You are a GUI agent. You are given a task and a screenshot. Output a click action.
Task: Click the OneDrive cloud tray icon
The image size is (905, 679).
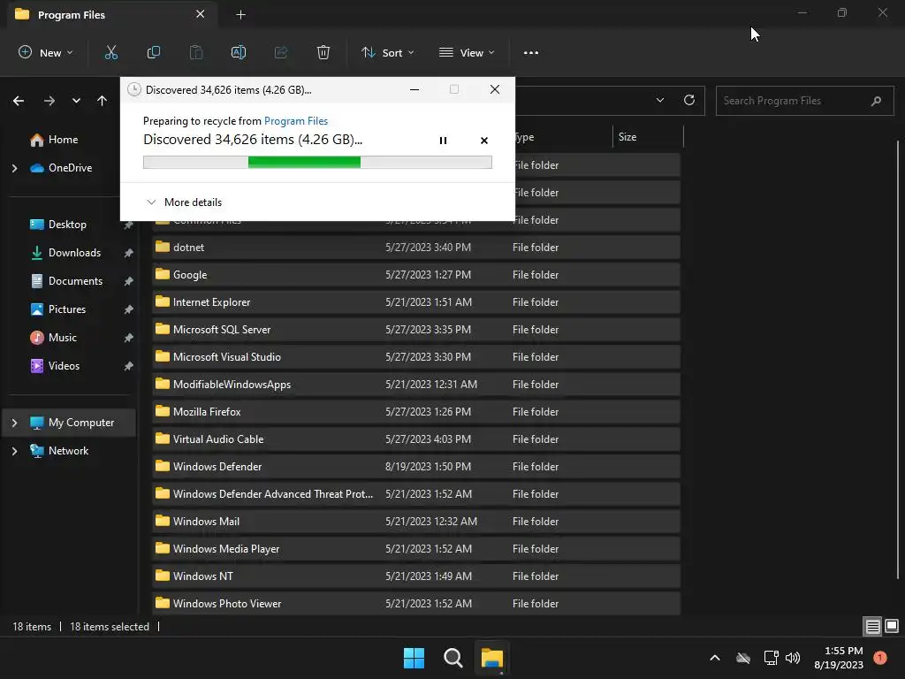(743, 658)
